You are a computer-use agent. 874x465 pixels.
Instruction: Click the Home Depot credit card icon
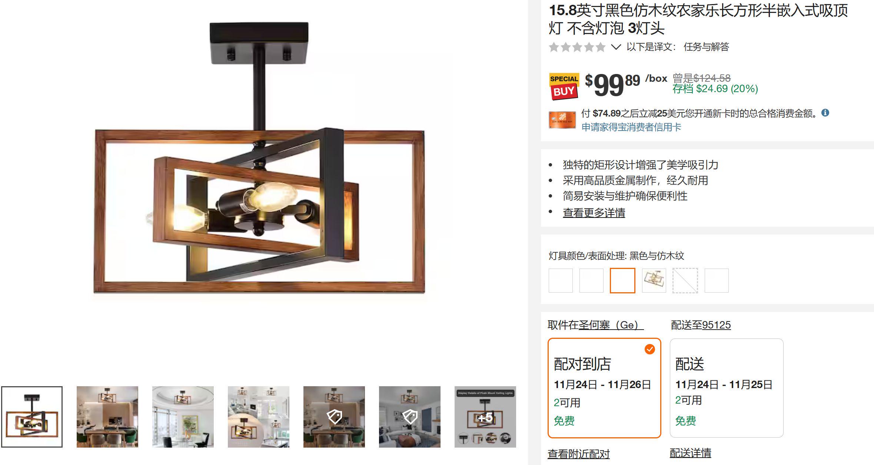[x=562, y=120]
